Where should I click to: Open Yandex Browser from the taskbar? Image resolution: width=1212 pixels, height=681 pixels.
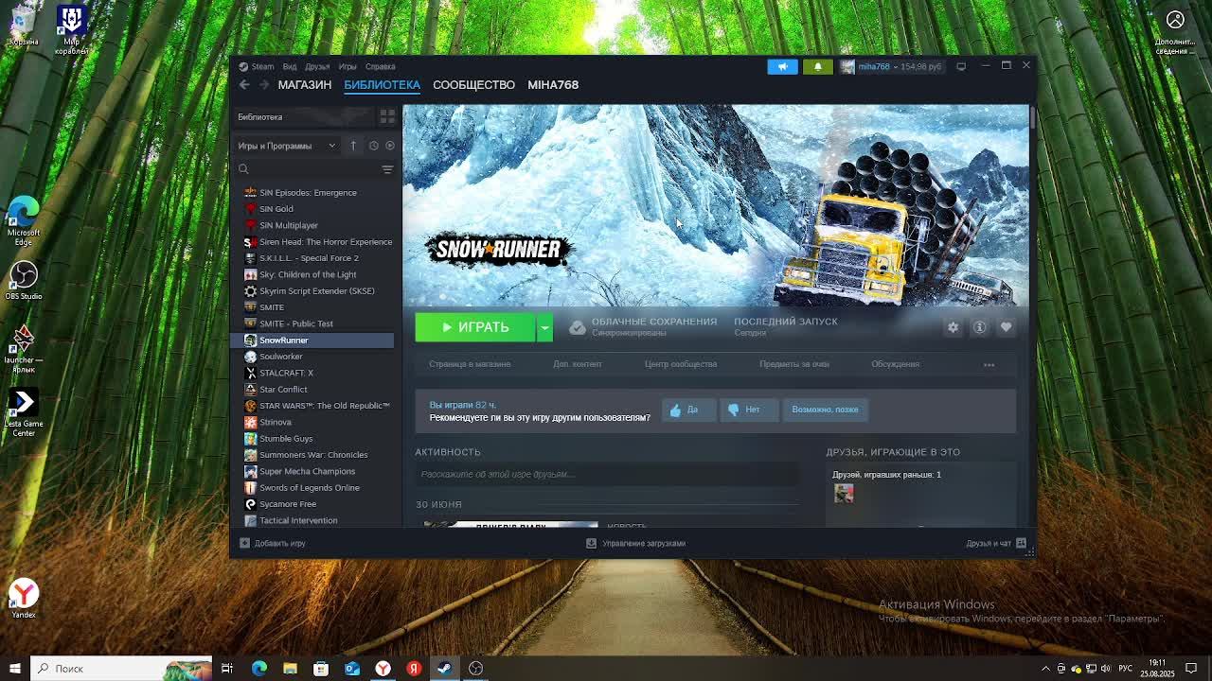(x=383, y=669)
